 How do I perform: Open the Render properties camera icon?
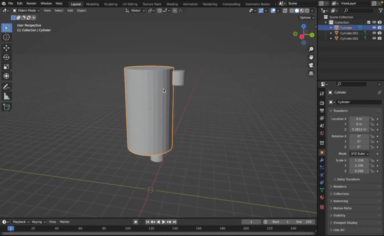(322, 102)
